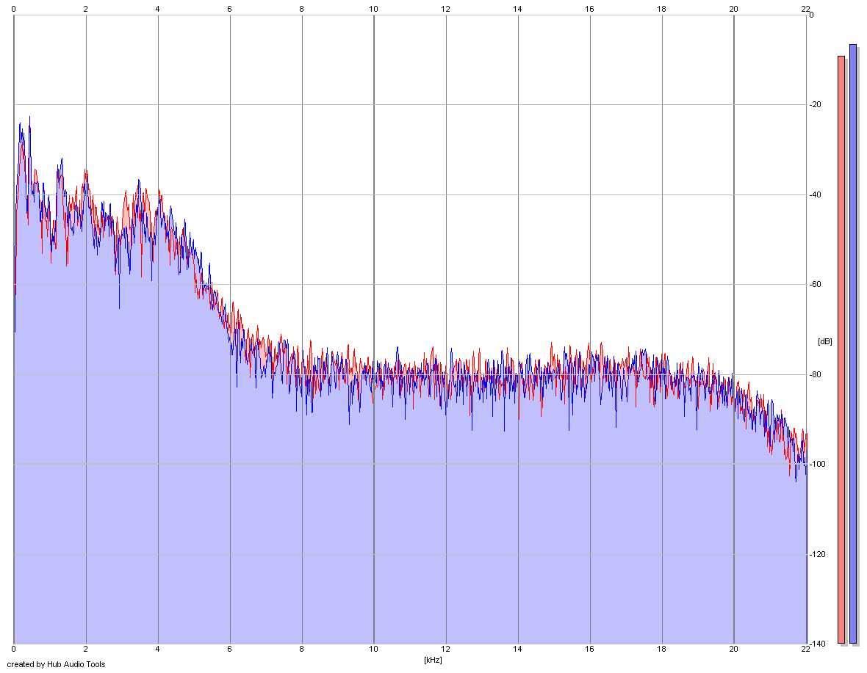The image size is (867, 673).
Task: Click the 2 kHz label on the top axis
Action: tap(86, 9)
